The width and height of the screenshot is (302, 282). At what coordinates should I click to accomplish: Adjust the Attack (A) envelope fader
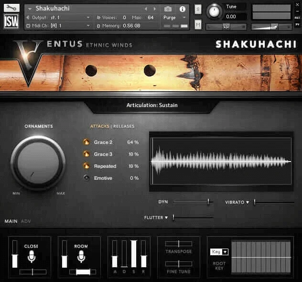(115, 254)
